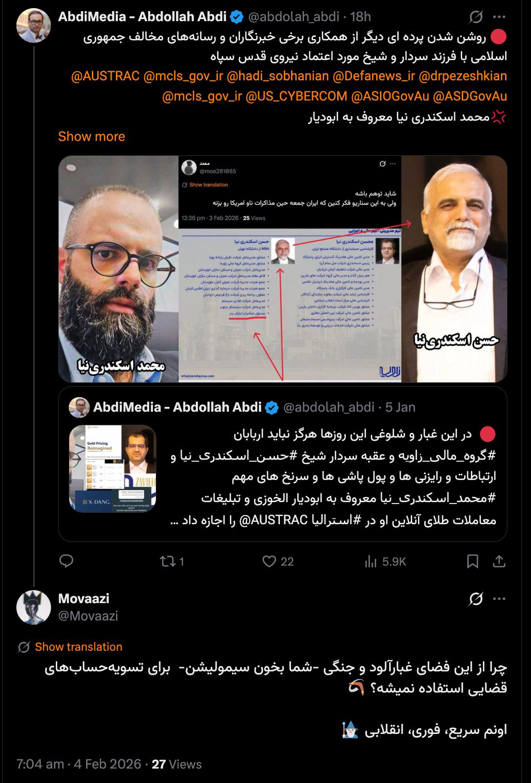Open the more options menu on Abdi's post
Screen dimensions: 531x783
coord(499,18)
